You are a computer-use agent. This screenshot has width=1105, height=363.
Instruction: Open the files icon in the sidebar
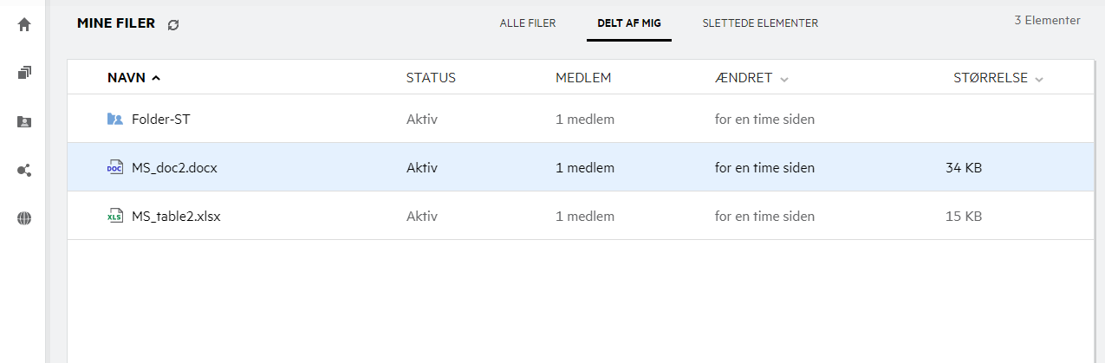24,73
